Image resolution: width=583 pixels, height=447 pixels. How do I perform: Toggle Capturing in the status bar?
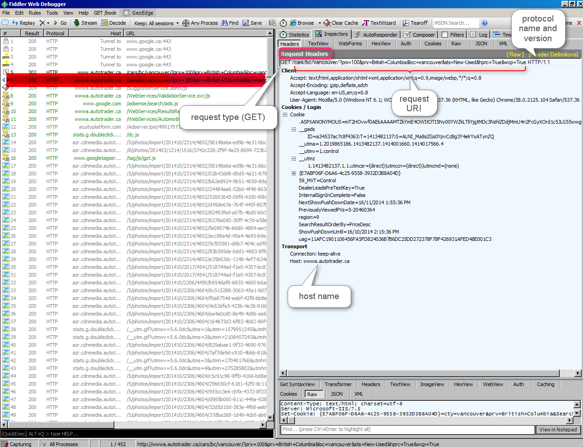click(x=18, y=444)
